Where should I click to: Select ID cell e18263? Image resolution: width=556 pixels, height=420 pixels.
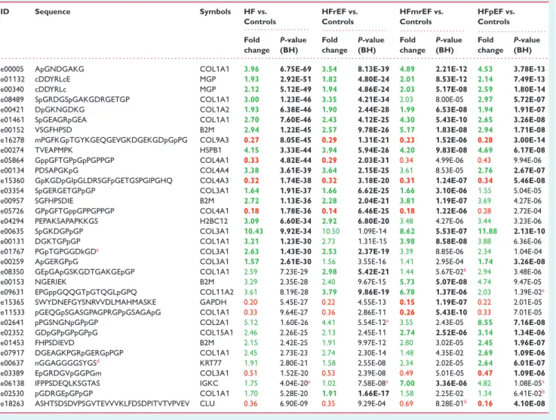click(12, 403)
